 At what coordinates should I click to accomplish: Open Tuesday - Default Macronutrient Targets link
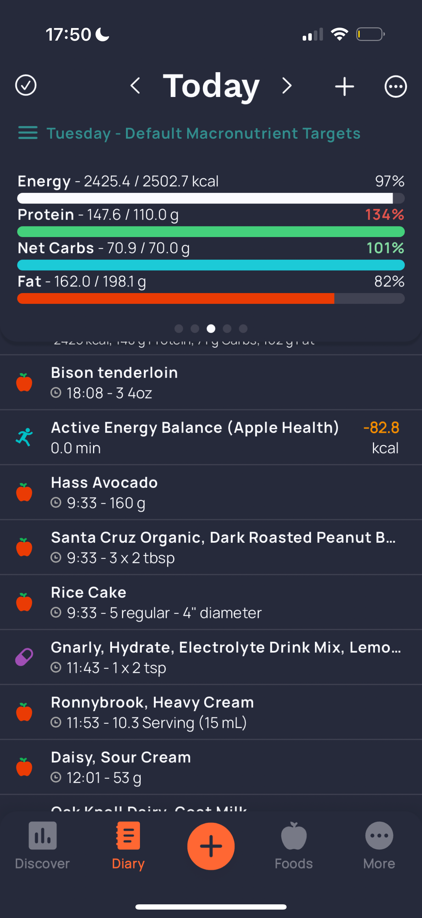(x=203, y=133)
